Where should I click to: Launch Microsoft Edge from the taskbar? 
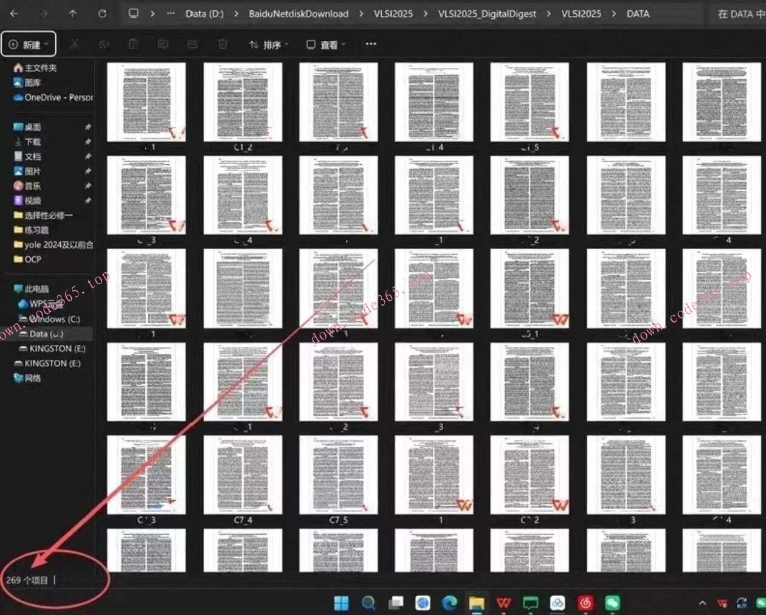(449, 602)
